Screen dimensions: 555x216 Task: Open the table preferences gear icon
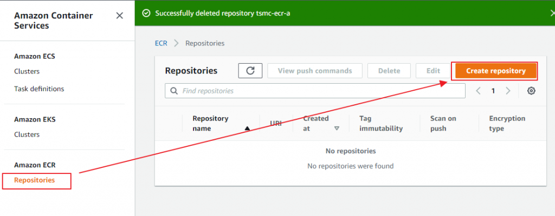click(x=531, y=91)
